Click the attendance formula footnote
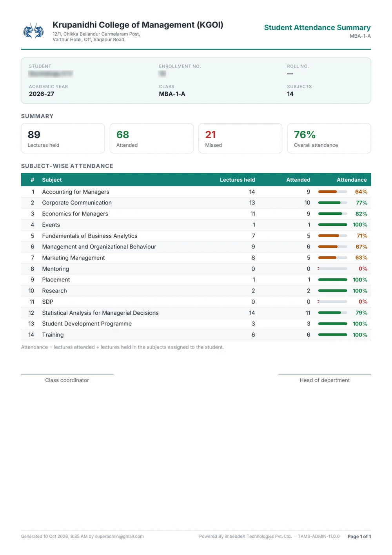Screen dimensions: 392x555 [122, 347]
